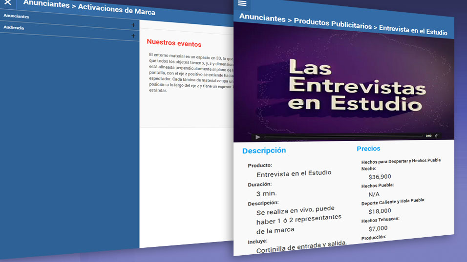Click the $36,900 price value

(x=380, y=177)
